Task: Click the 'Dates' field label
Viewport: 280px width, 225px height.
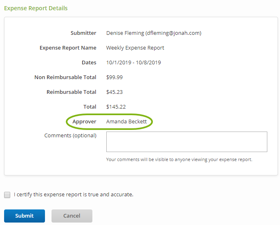Action: 89,62
